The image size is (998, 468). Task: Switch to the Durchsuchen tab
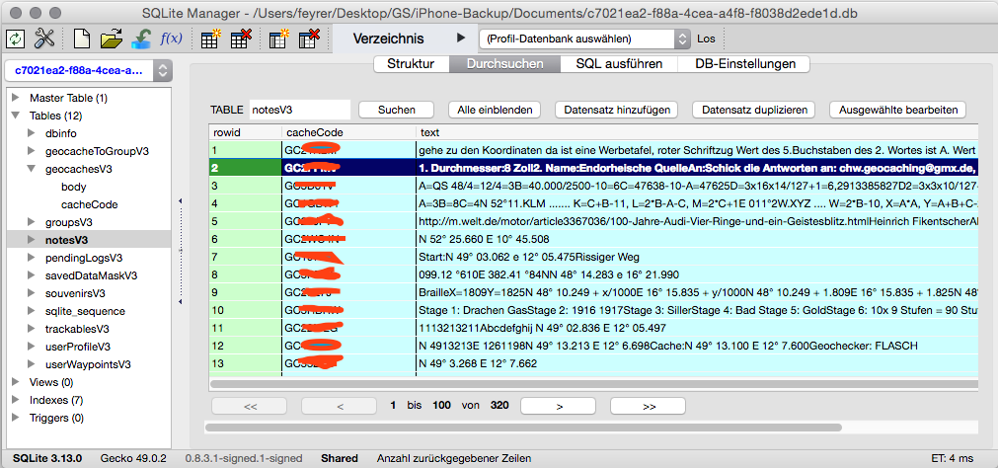click(x=504, y=63)
